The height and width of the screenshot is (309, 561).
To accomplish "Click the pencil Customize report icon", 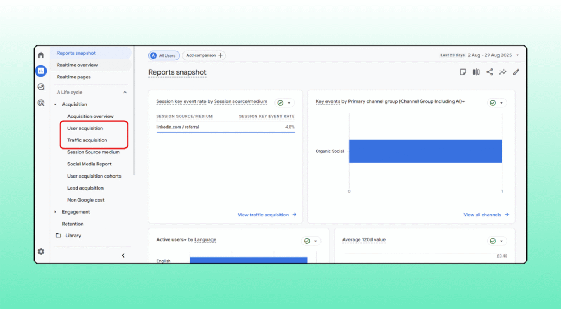I will point(516,72).
